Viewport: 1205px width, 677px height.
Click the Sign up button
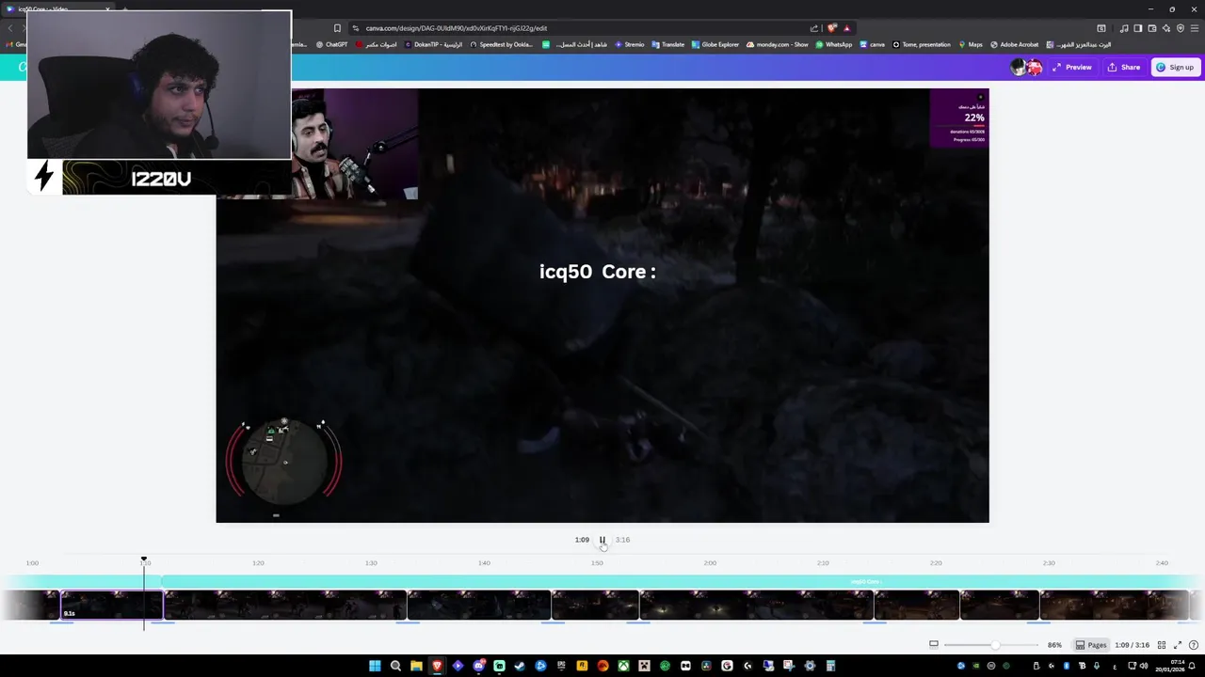coord(1175,68)
